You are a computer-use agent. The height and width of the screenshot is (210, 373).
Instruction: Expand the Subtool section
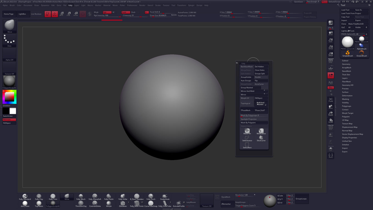(345, 61)
